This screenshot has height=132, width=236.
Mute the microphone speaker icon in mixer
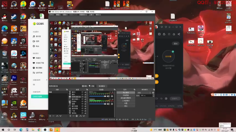click(108, 96)
